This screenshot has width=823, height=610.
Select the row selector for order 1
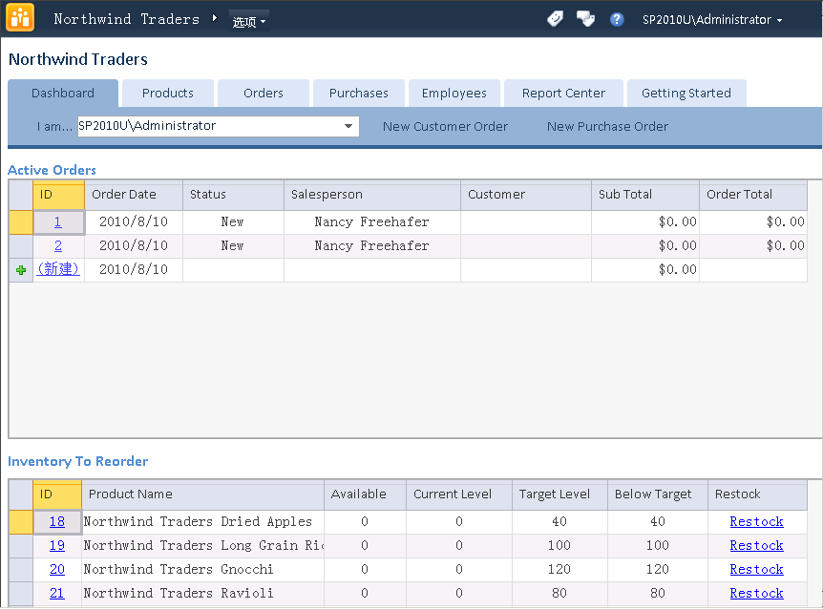[21, 222]
